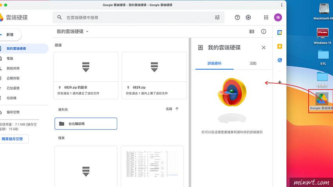Screen dimensions: 333x187
Task: Open Google Tasks in side panel
Action: pyautogui.click(x=280, y=60)
